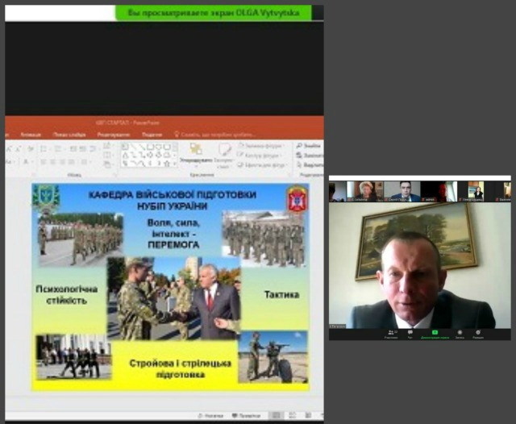Screen dimensions: 516x424
Task: Open the Експрес-стилі quick styles gallery
Action: (x=224, y=156)
